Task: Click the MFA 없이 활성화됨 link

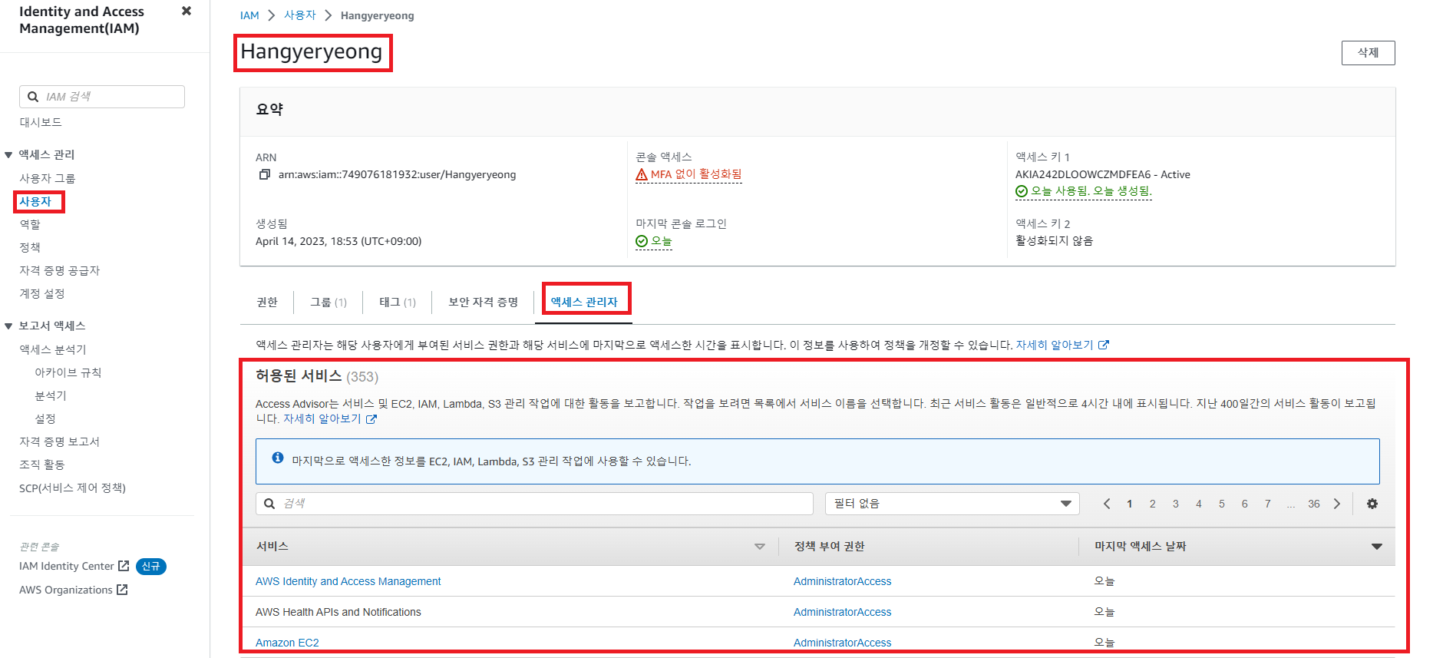Action: [x=696, y=174]
